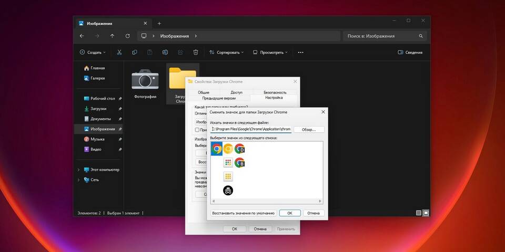Select the Incognito hat-and-glasses icon

tap(228, 191)
